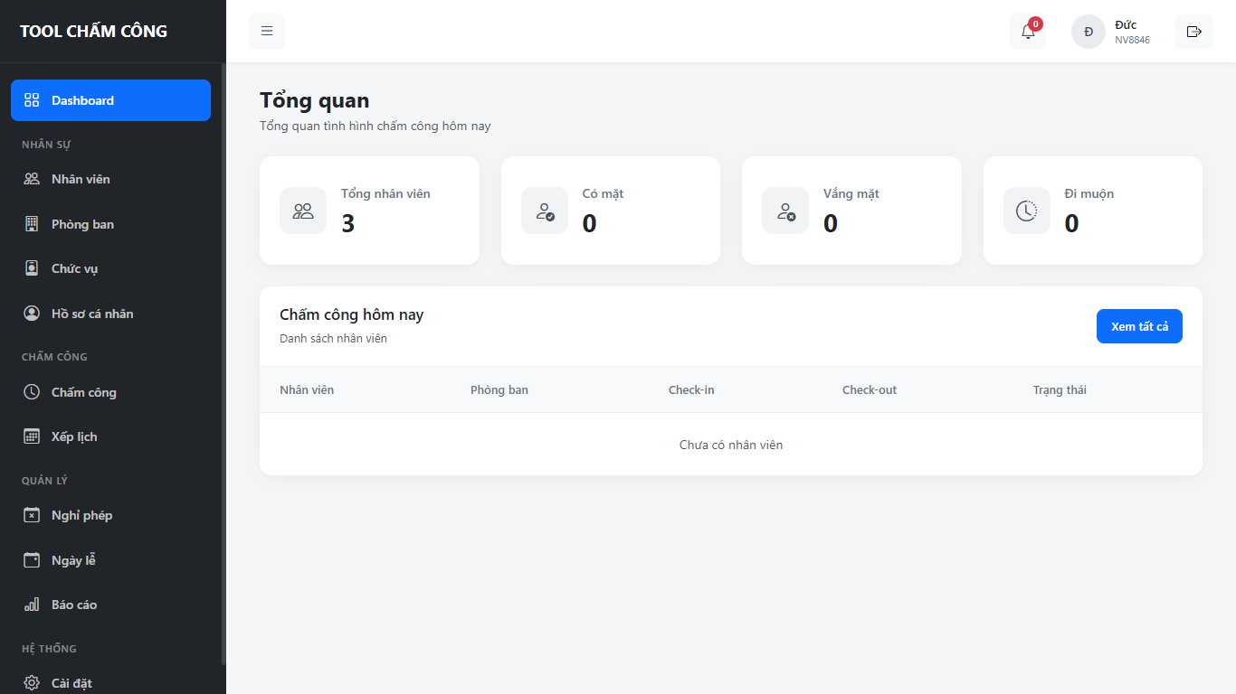Click the sidebar vertical scrollbar
The width and height of the screenshot is (1236, 694).
click(223, 361)
